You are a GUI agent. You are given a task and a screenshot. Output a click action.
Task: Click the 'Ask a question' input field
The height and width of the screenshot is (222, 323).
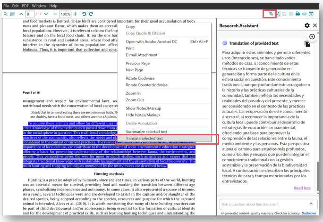pyautogui.click(x=263, y=204)
